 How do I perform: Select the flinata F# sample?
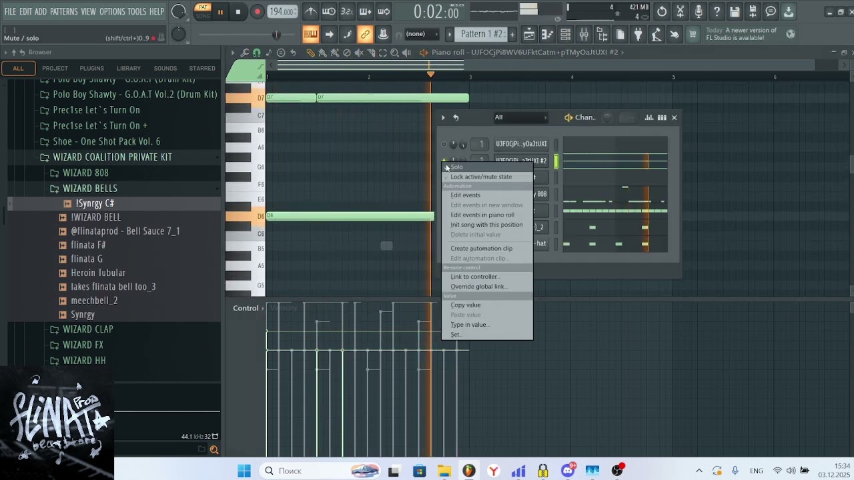pyautogui.click(x=88, y=245)
